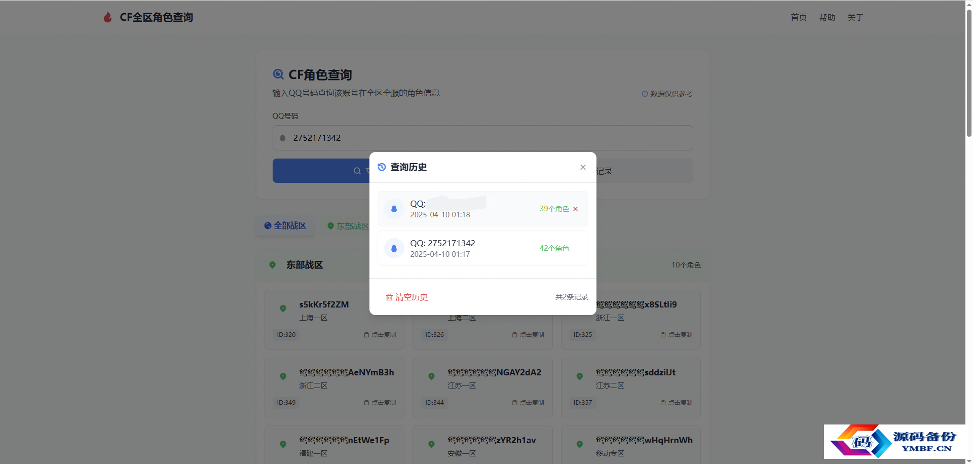This screenshot has width=973, height=464.
Task: Click 点击复制 on ID:325 card
Action: tap(676, 335)
